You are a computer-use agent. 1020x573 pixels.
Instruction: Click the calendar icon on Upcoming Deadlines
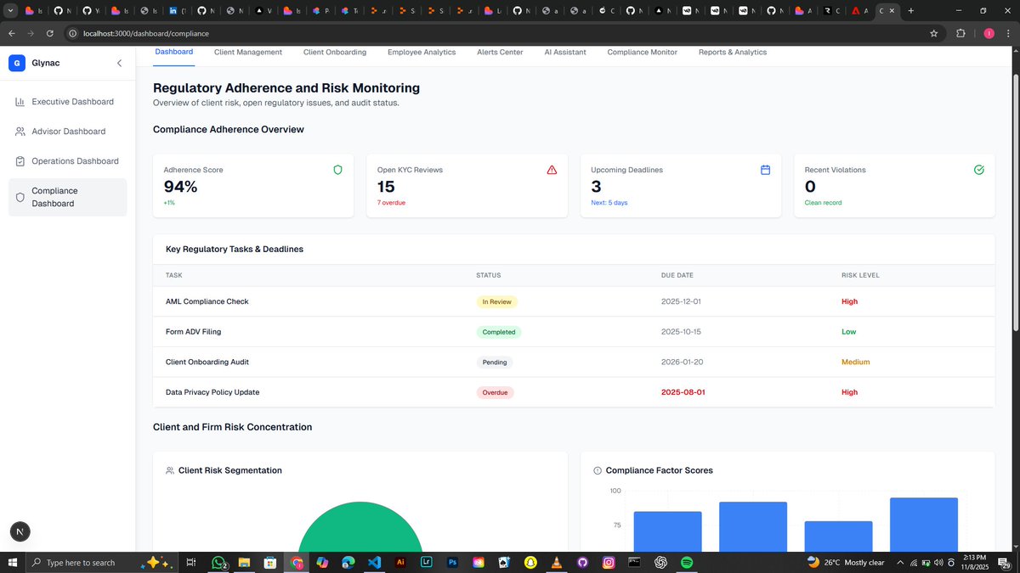click(x=765, y=170)
